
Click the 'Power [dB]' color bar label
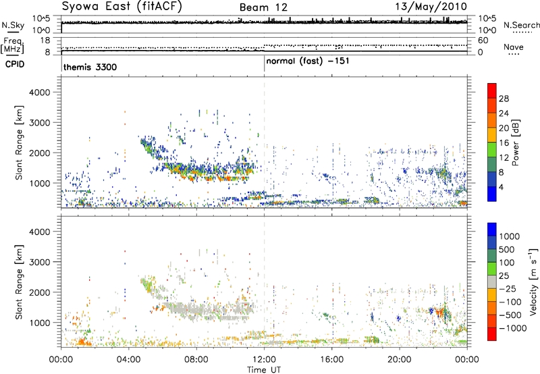515,142
